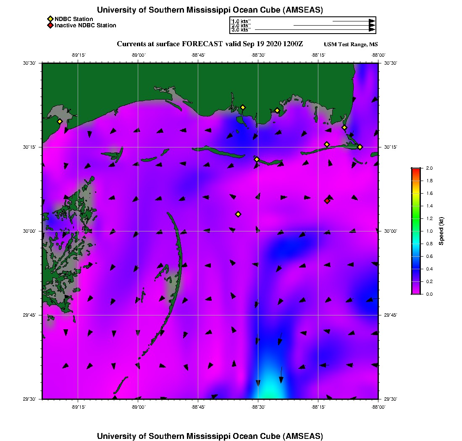Select the yellow station marker directly north of the red marker
The image size is (462, 441).
[327, 144]
